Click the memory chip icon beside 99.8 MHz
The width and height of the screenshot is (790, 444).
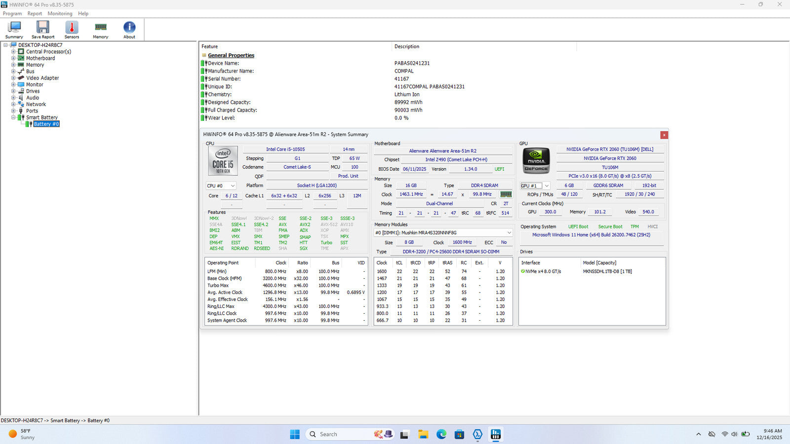506,194
